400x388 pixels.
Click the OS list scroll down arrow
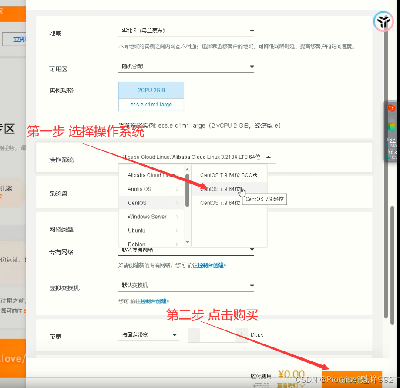[188, 242]
